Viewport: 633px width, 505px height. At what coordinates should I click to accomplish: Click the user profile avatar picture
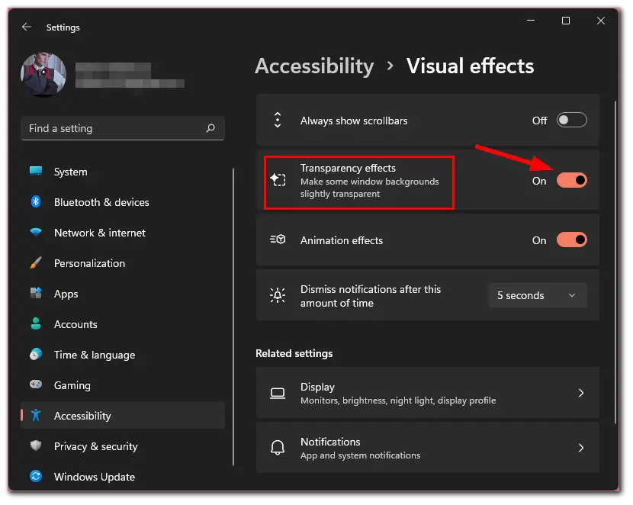click(x=43, y=74)
